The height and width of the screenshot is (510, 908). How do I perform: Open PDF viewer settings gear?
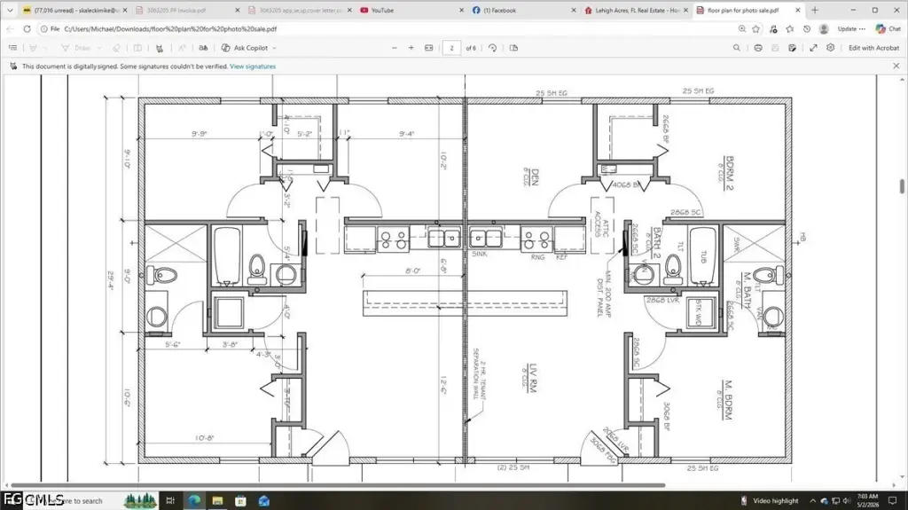coord(830,48)
